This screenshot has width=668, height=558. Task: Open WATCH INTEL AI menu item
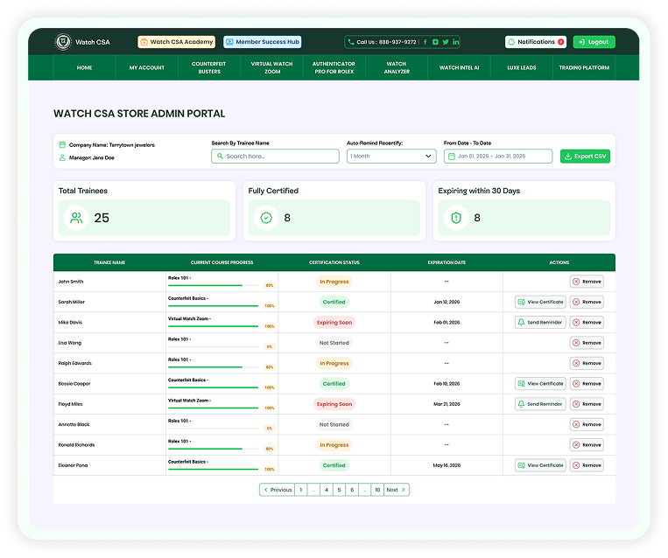460,67
